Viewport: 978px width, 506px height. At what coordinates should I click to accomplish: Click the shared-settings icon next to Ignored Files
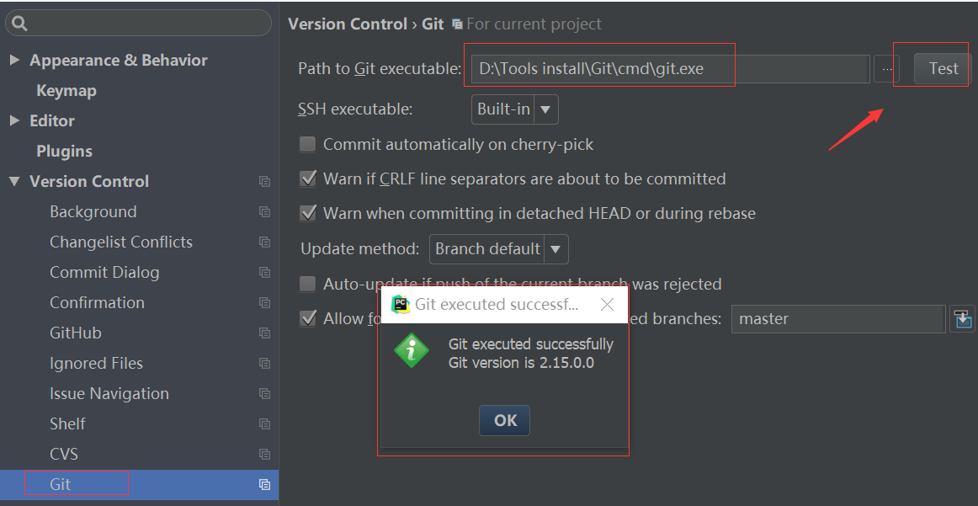[263, 363]
